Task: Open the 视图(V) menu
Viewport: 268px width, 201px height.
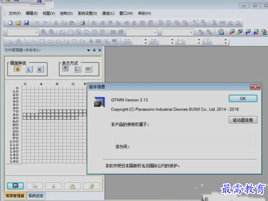Action: pyautogui.click(x=49, y=13)
